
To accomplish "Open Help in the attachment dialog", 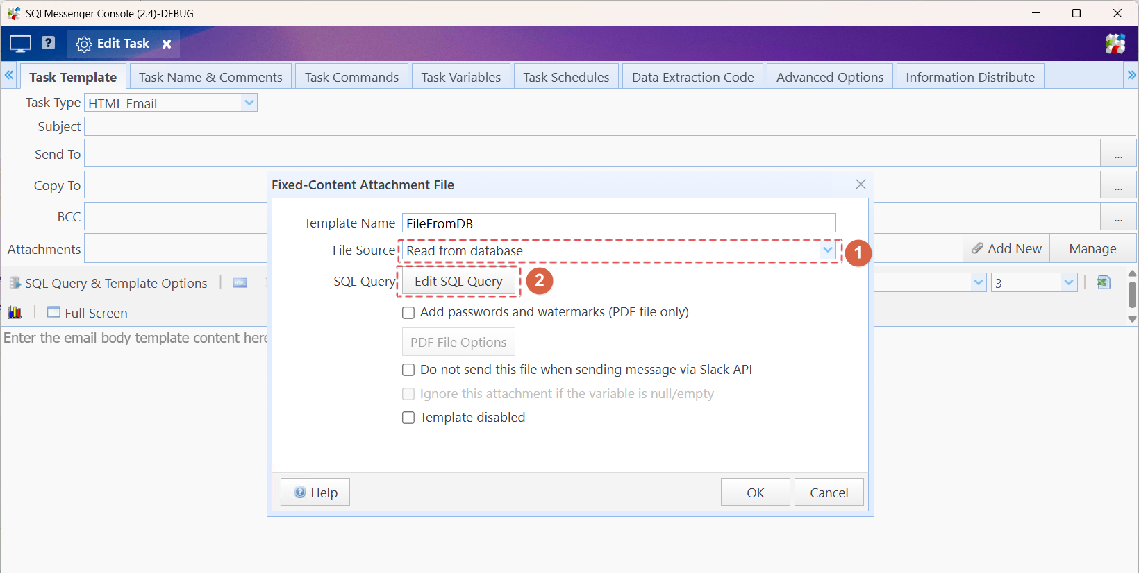I will pyautogui.click(x=315, y=493).
